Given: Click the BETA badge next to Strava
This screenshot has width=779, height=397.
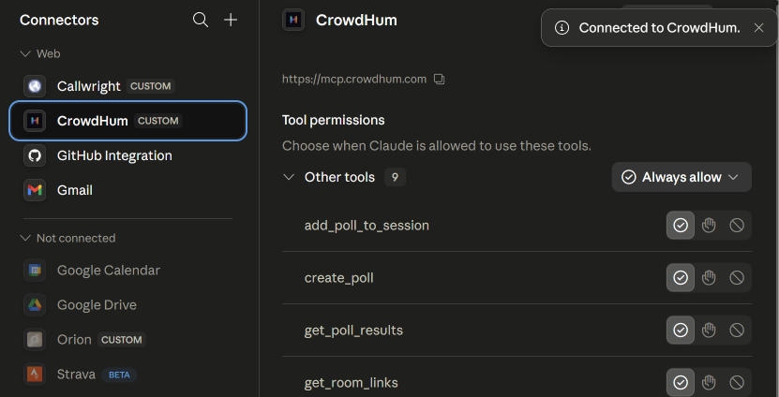Looking at the screenshot, I should tap(119, 375).
